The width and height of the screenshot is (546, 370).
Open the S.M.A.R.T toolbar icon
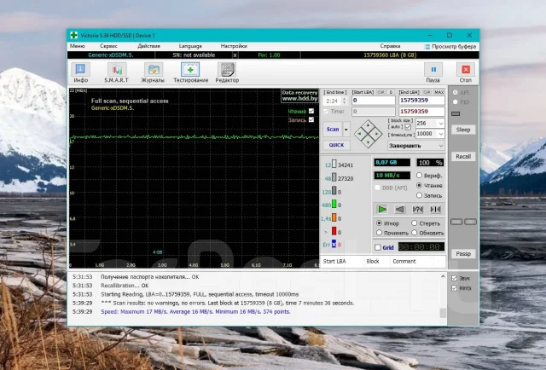click(x=117, y=70)
